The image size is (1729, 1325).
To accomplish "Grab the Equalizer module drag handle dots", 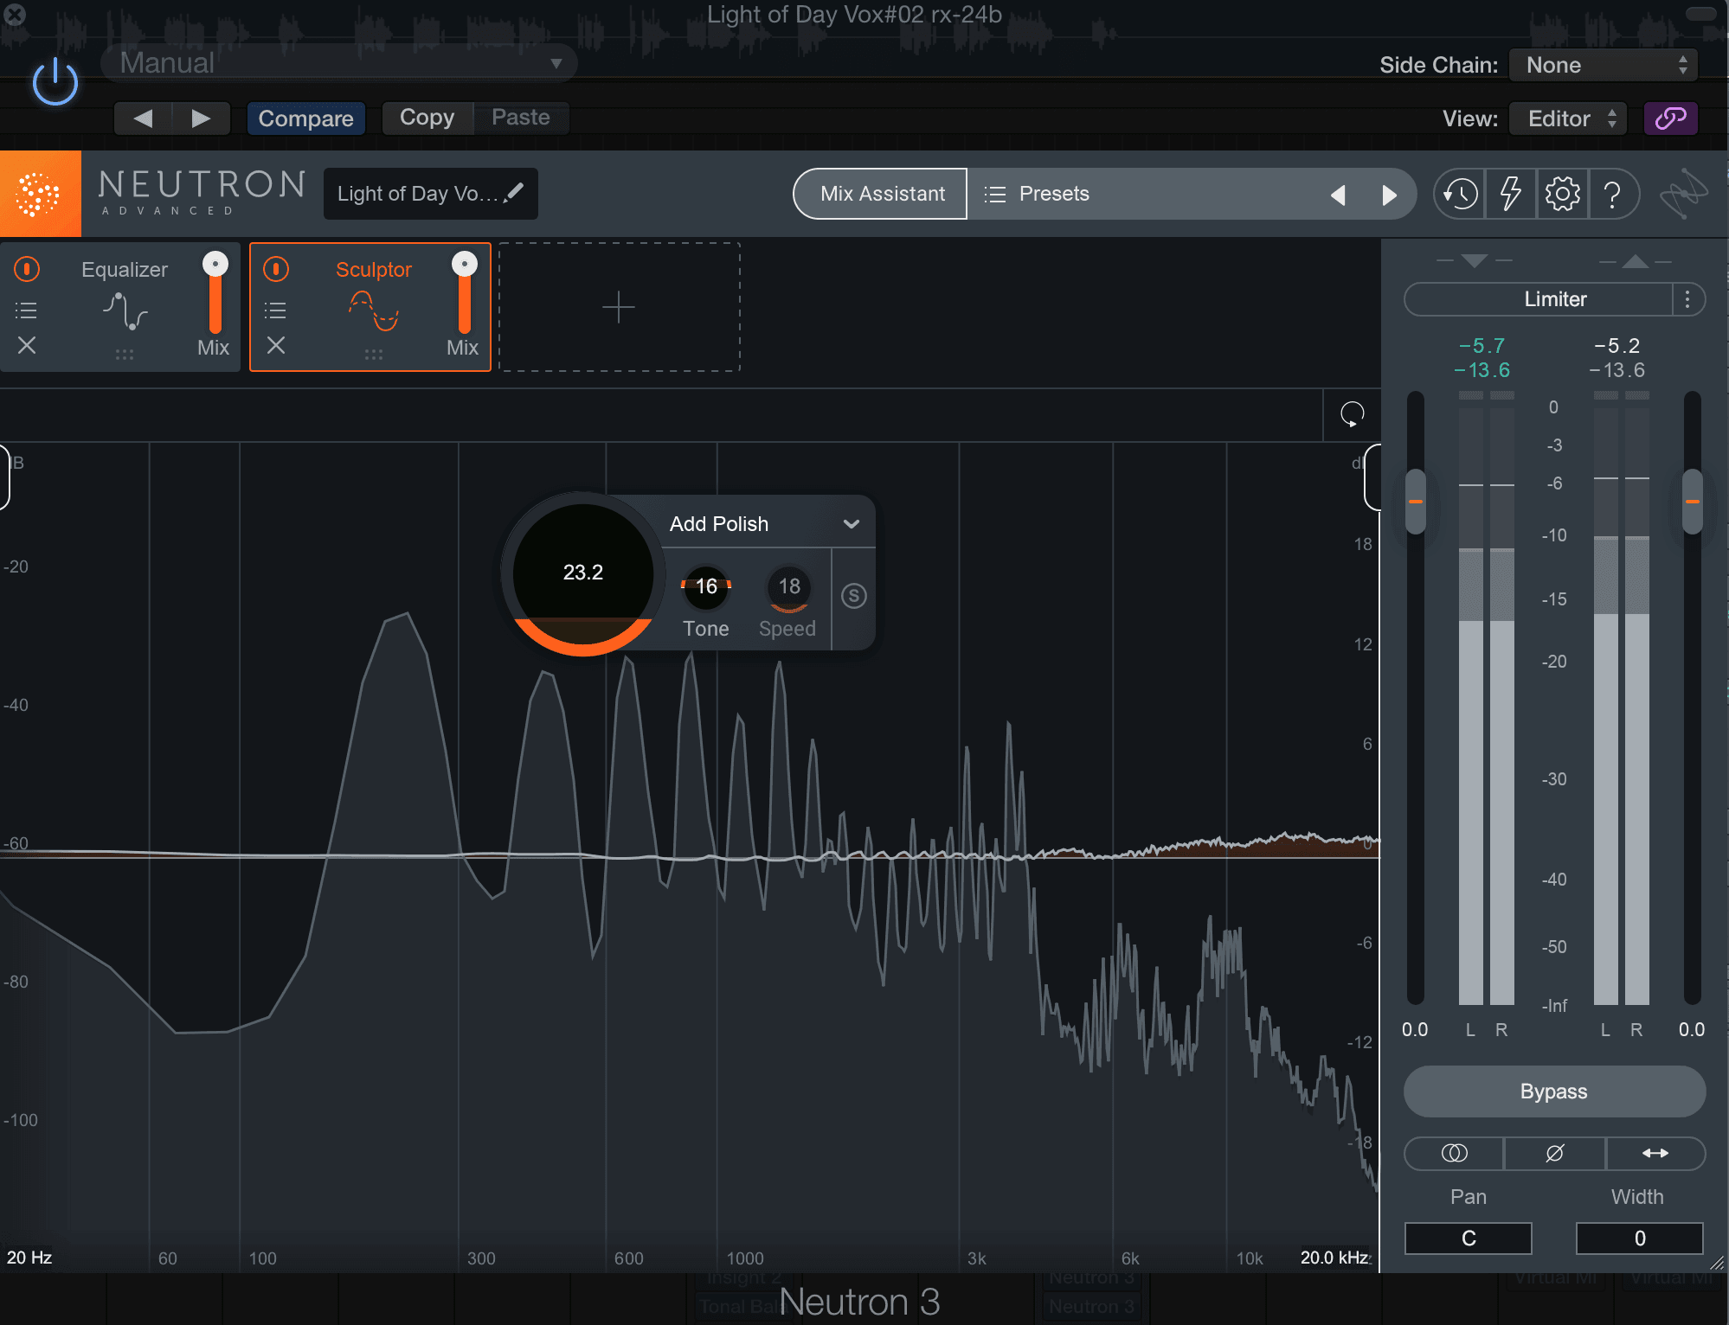I will point(124,355).
